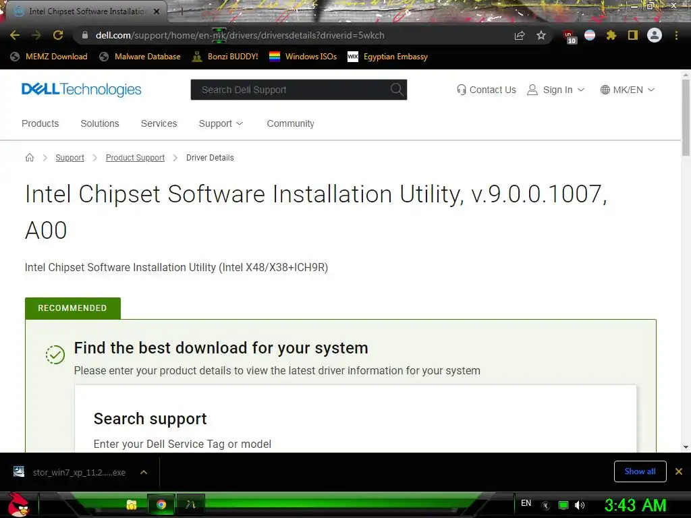Share this page via address bar icon
This screenshot has width=691, height=518.
pyautogui.click(x=520, y=36)
